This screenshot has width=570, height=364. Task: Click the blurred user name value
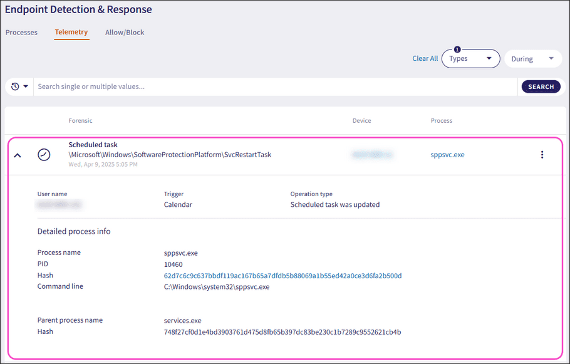pos(59,205)
